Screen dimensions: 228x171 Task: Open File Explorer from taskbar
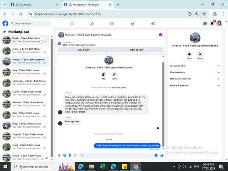click(92, 166)
